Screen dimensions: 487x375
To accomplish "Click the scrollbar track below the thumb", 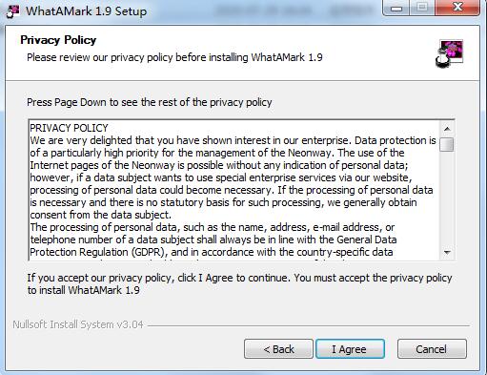I will coord(447,198).
